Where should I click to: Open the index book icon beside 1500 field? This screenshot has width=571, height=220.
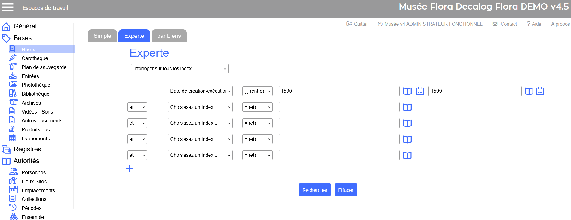[407, 91]
